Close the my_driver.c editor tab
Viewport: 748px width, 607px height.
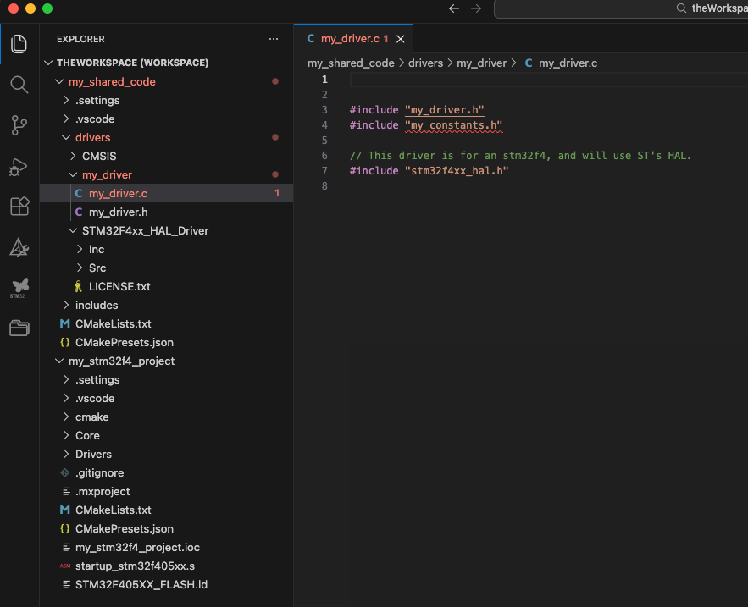[x=401, y=39]
